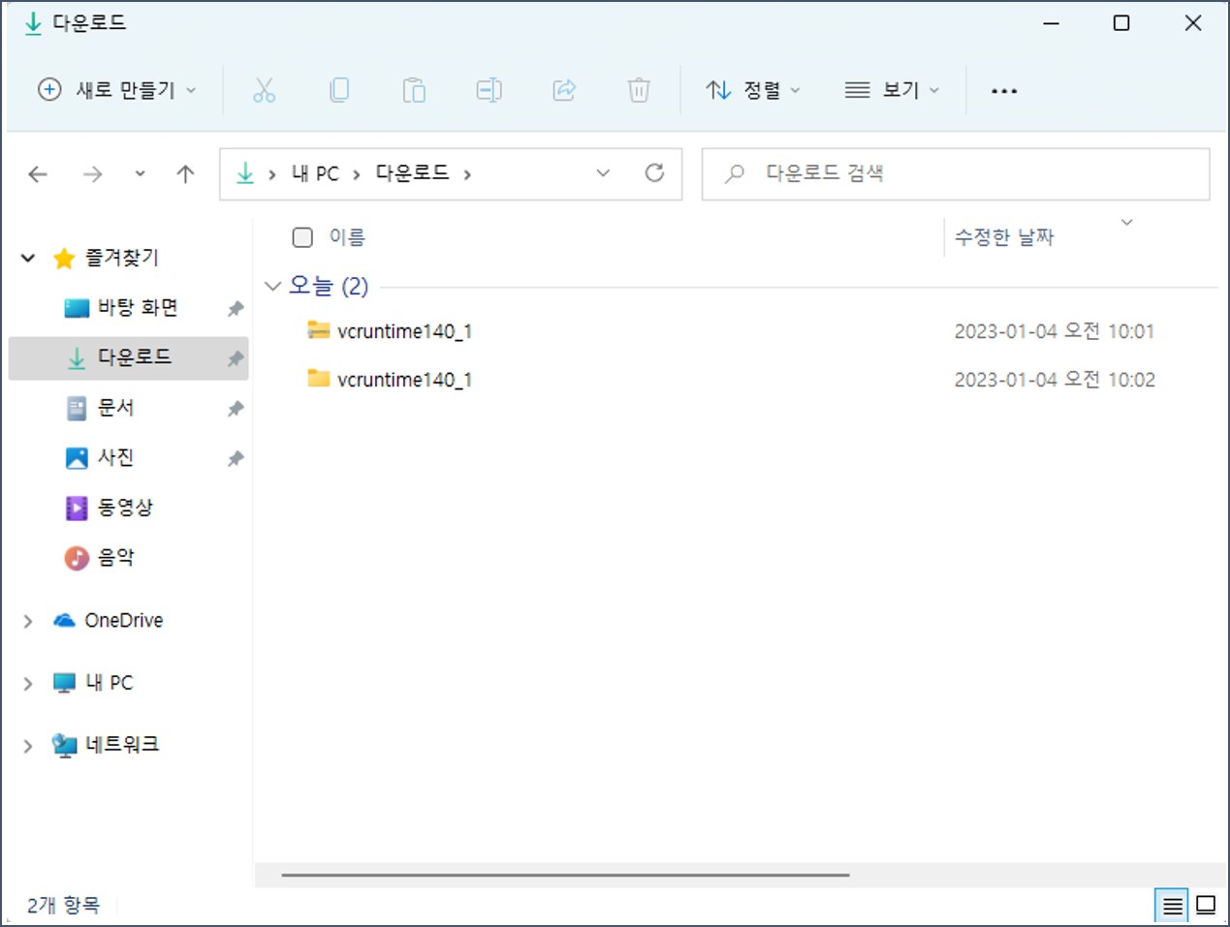Open the Share icon
The width and height of the screenshot is (1230, 927).
[x=564, y=90]
